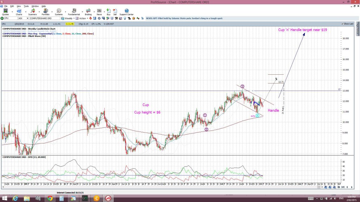Click the last chart toolbar icon before NEWS ticker
The width and height of the screenshot is (360, 202).
click(142, 18)
